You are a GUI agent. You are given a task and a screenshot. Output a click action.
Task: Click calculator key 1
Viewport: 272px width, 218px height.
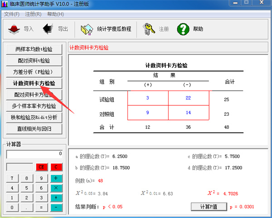click(12, 198)
